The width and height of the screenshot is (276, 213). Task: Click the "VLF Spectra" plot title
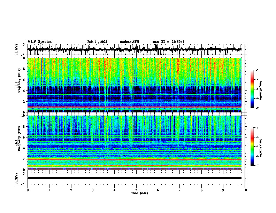pyautogui.click(x=39, y=42)
